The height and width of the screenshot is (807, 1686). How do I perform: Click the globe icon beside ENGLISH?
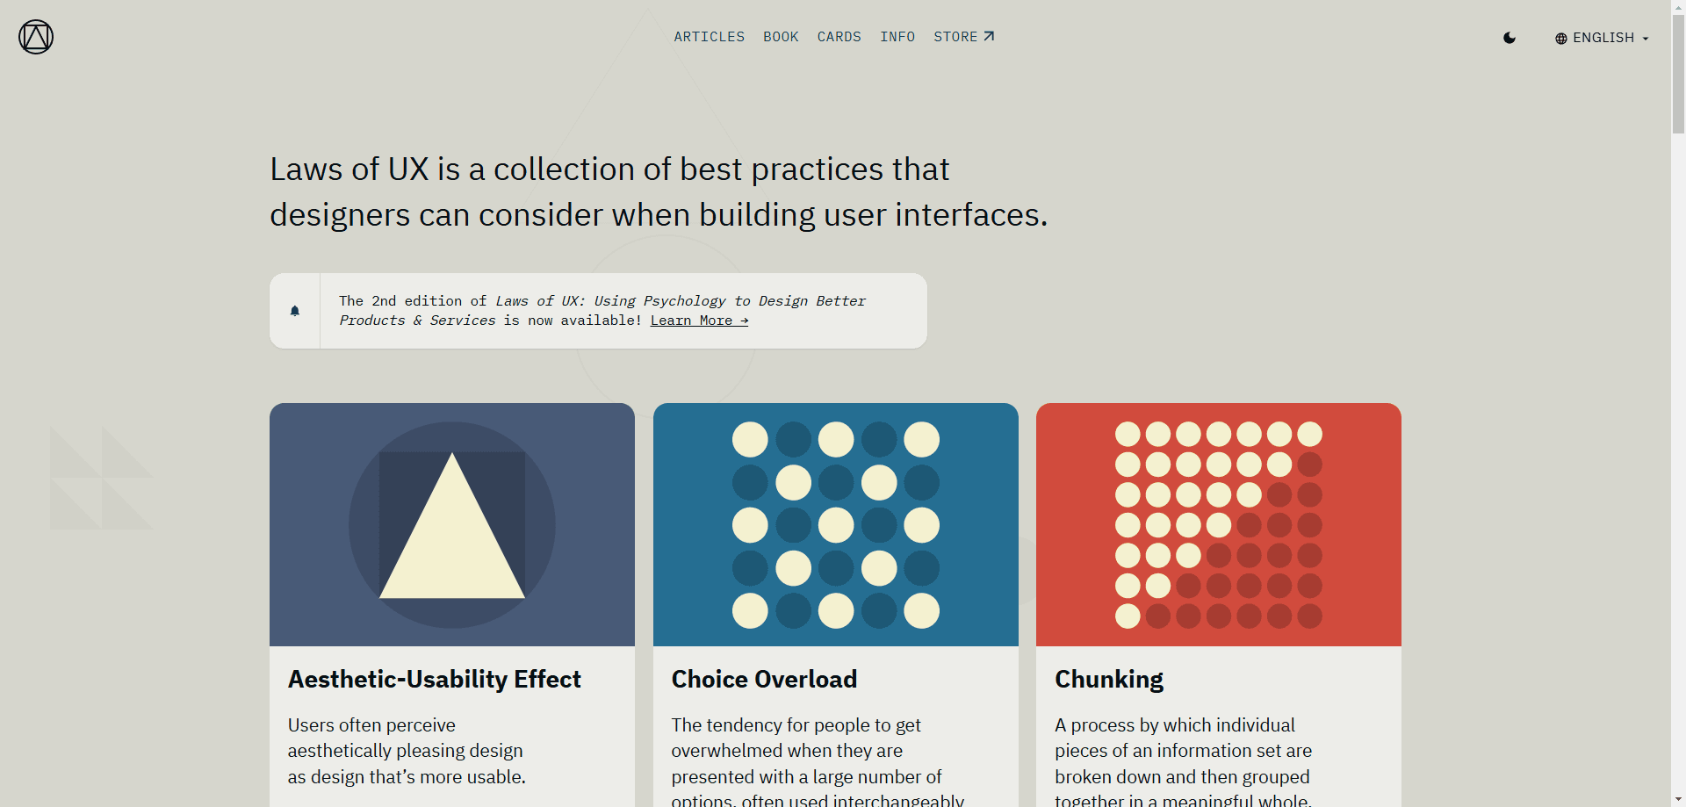pyautogui.click(x=1561, y=39)
